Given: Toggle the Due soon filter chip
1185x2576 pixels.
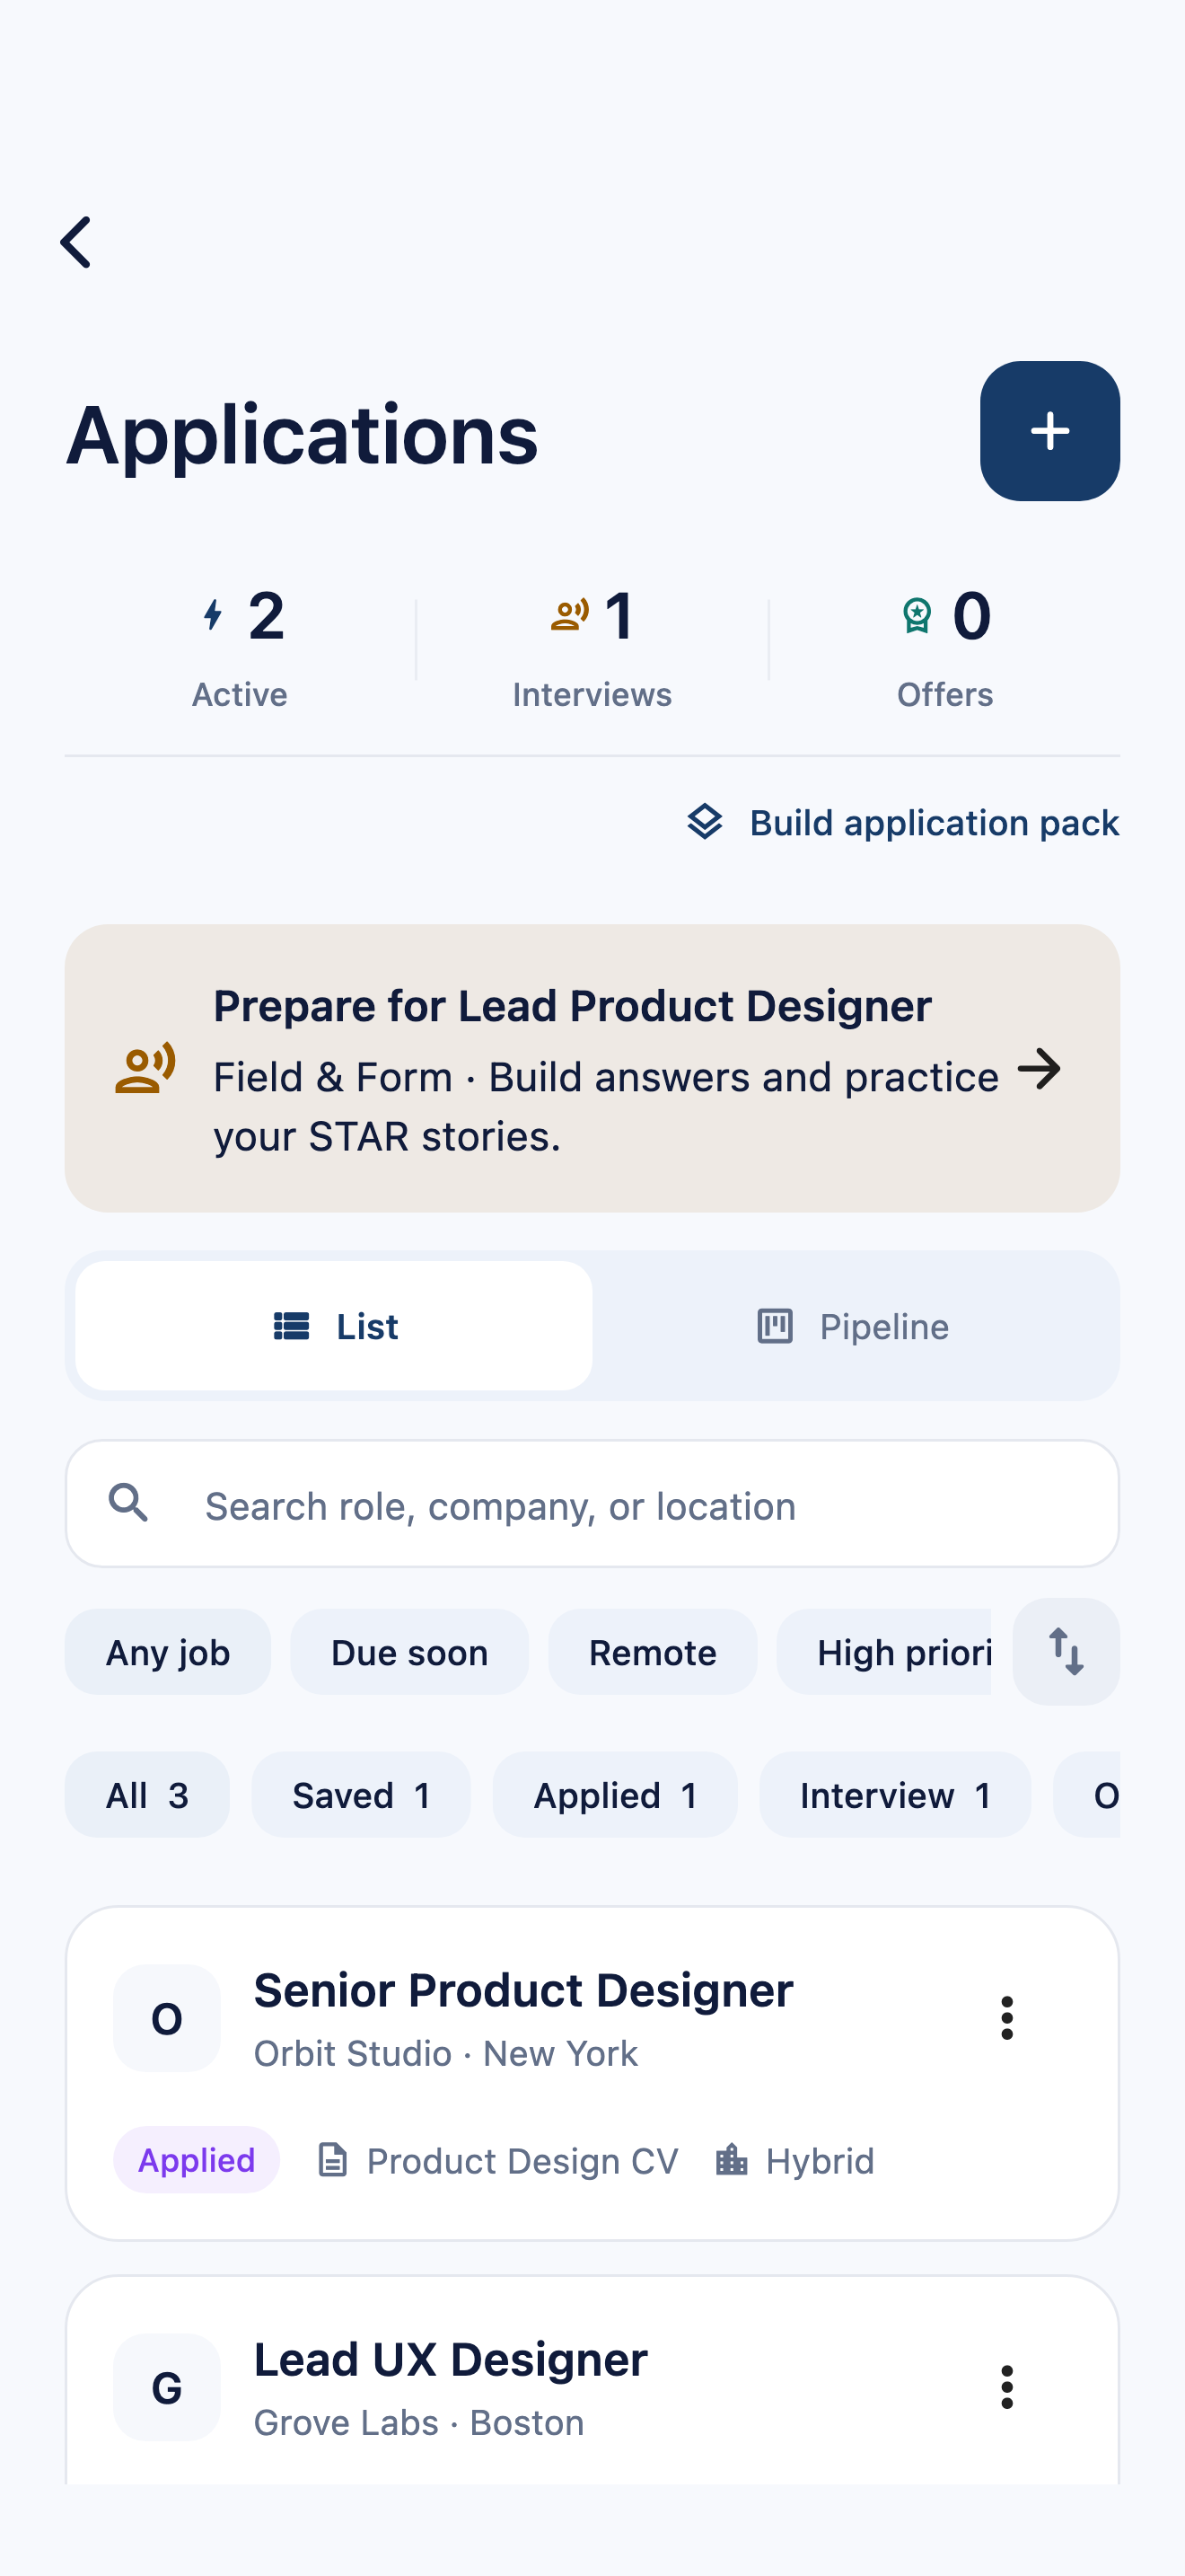Looking at the screenshot, I should click(408, 1652).
